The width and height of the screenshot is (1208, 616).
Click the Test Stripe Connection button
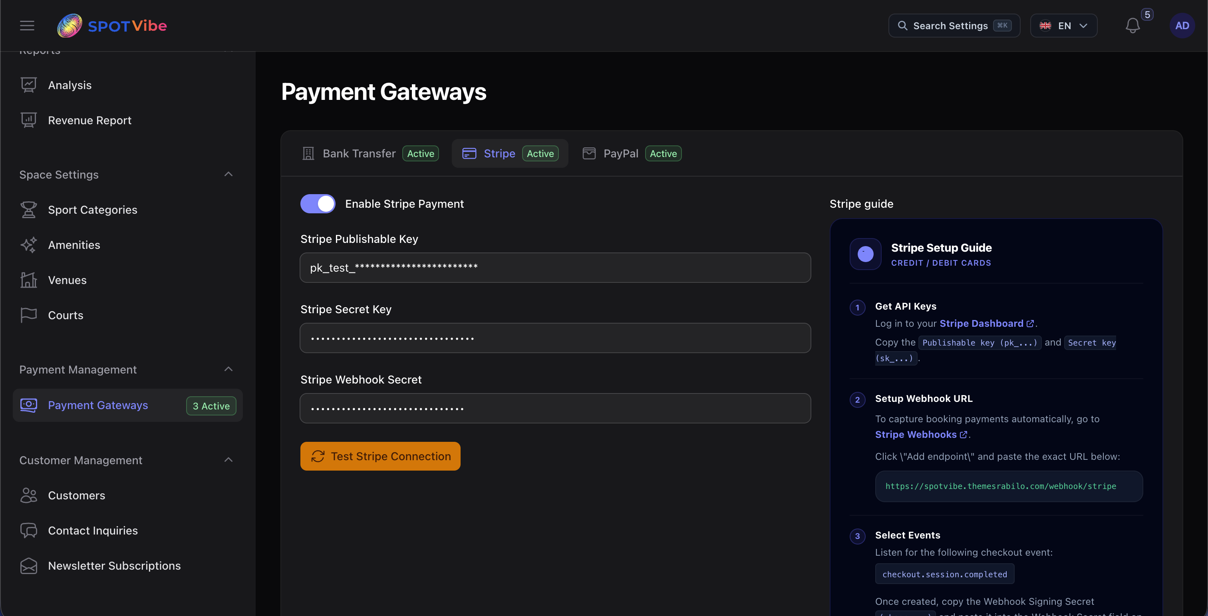click(x=380, y=456)
